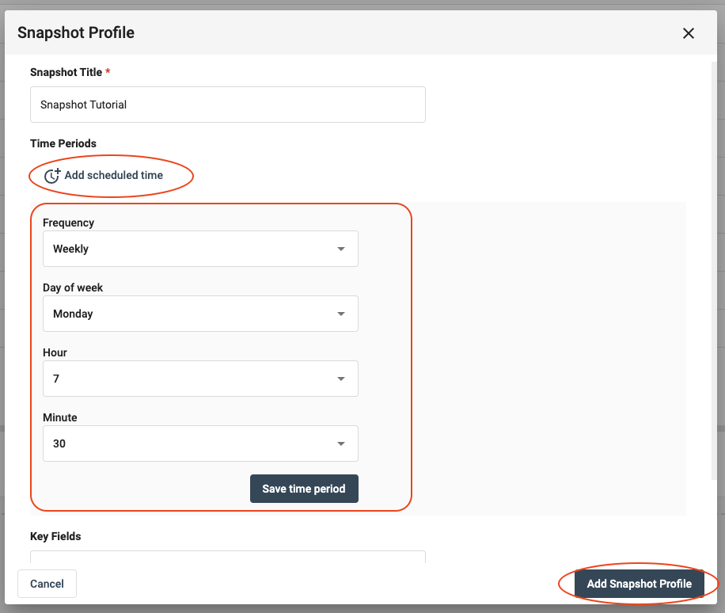Click the Frequency dropdown arrow

(341, 249)
